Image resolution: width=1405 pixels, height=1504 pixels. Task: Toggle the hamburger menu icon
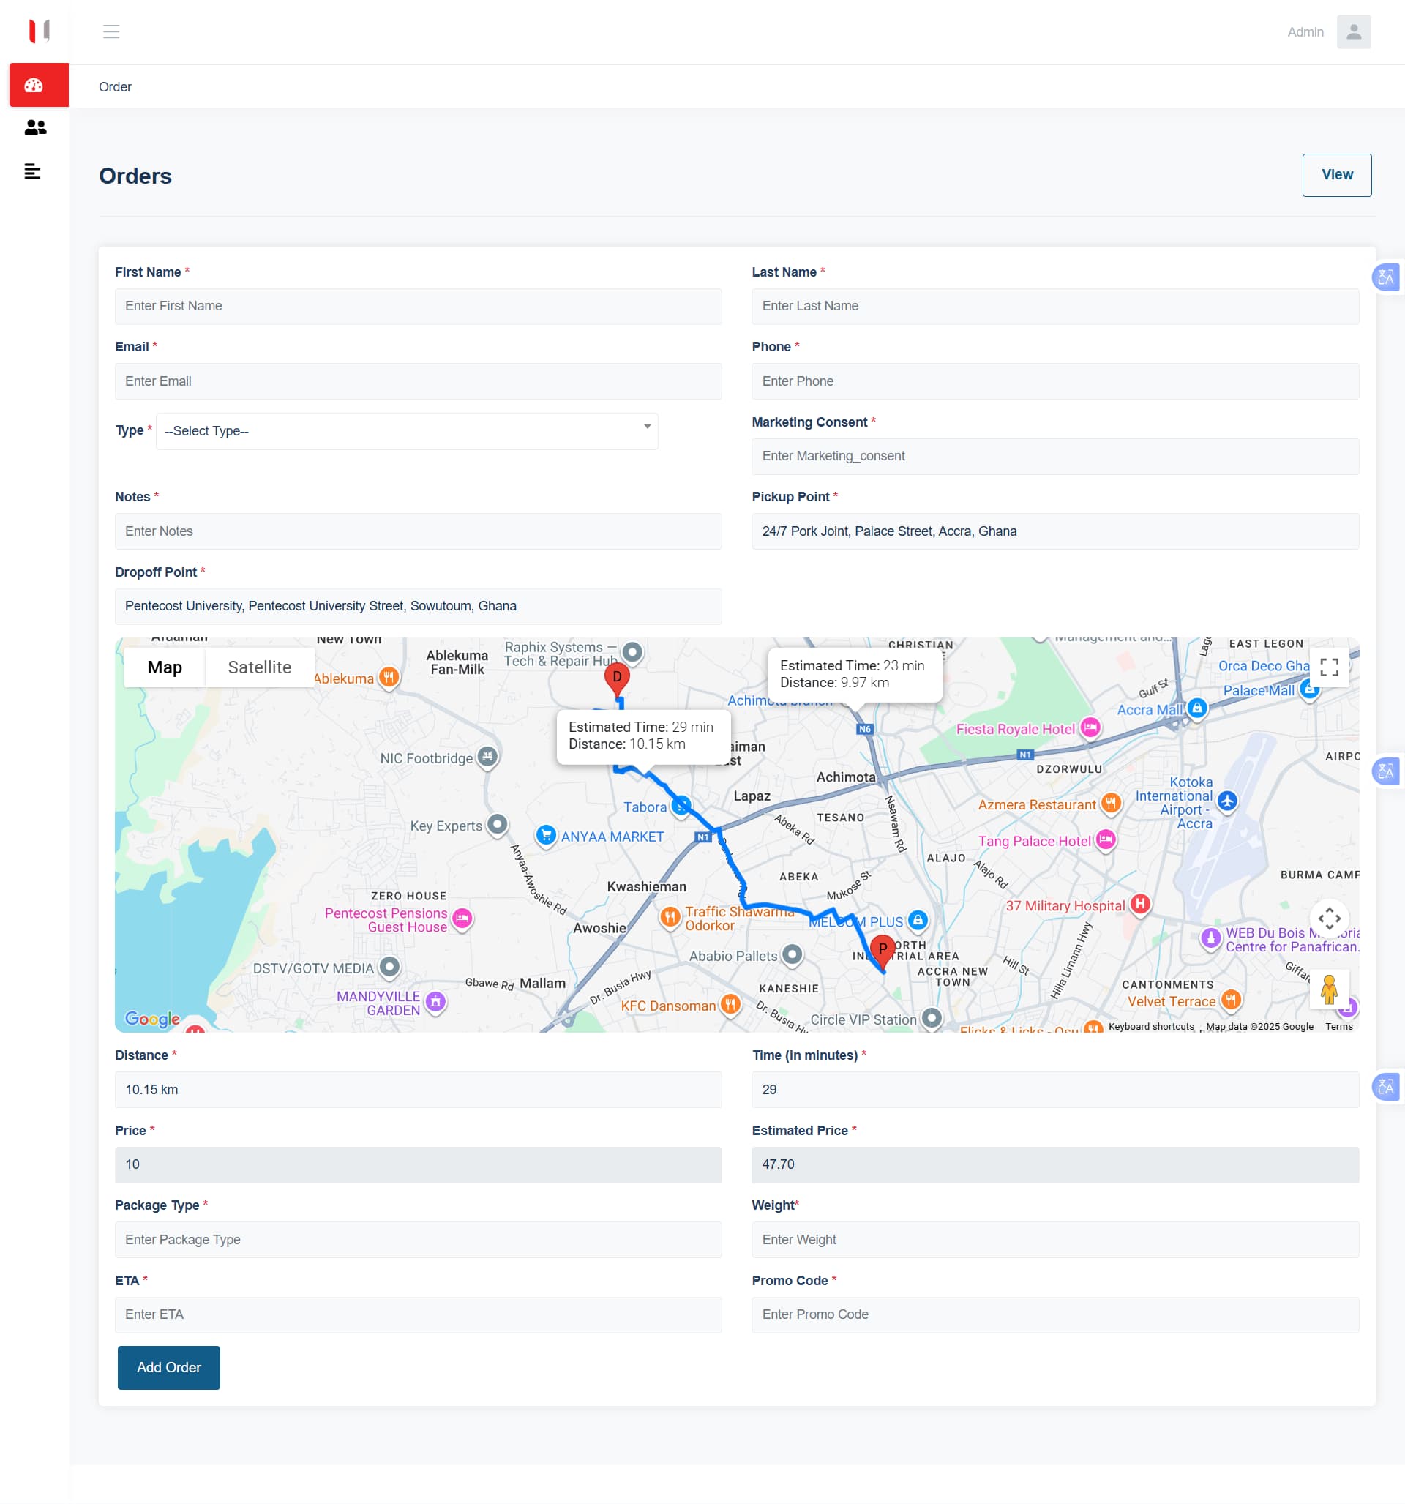point(111,31)
